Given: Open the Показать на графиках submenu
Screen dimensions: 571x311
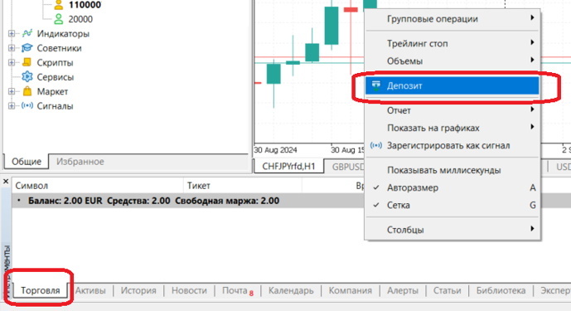Looking at the screenshot, I should pyautogui.click(x=452, y=128).
